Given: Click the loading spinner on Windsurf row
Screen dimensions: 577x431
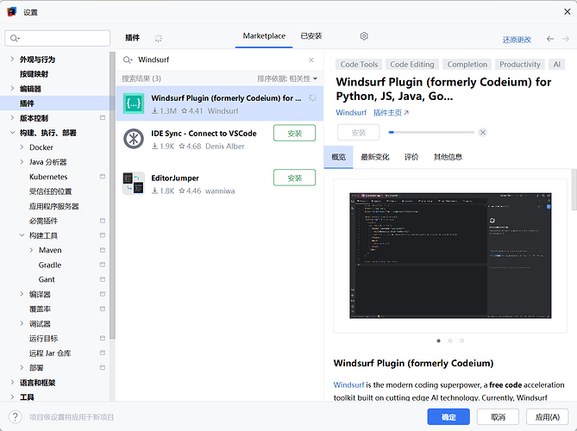Looking at the screenshot, I should (312, 97).
